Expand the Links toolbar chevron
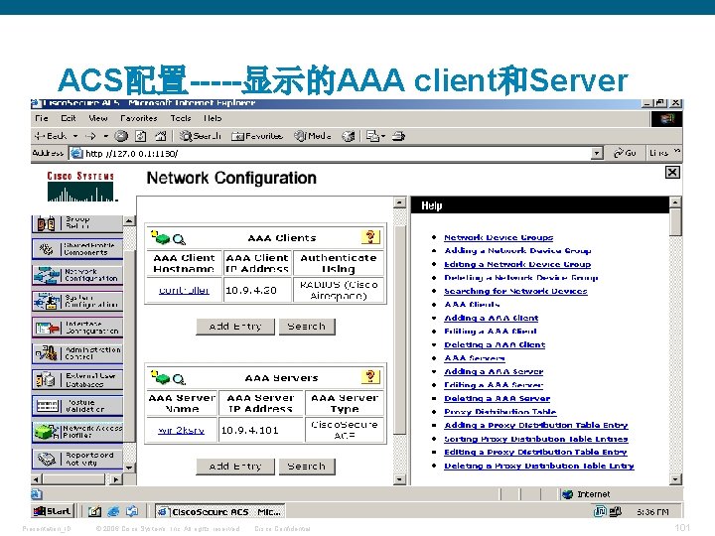Viewport: 715px width, 536px height. point(676,151)
